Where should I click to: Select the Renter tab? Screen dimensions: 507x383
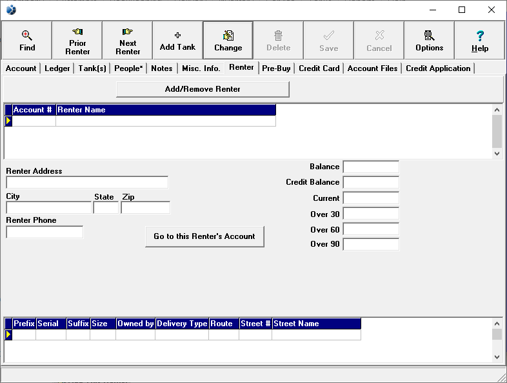(241, 67)
